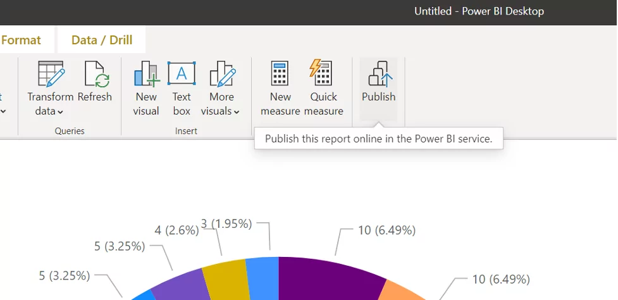Select the light blue pie slice
Image resolution: width=618 pixels, height=300 pixels.
point(263,278)
